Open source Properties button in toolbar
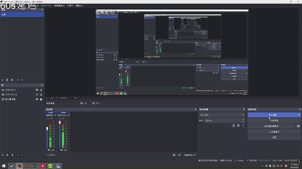Viewport: 302px width, 169px height. [x=84, y=103]
